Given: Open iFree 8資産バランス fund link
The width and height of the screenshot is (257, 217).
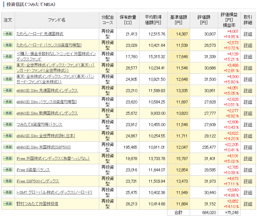Looking at the screenshot, I should pyautogui.click(x=33, y=170).
